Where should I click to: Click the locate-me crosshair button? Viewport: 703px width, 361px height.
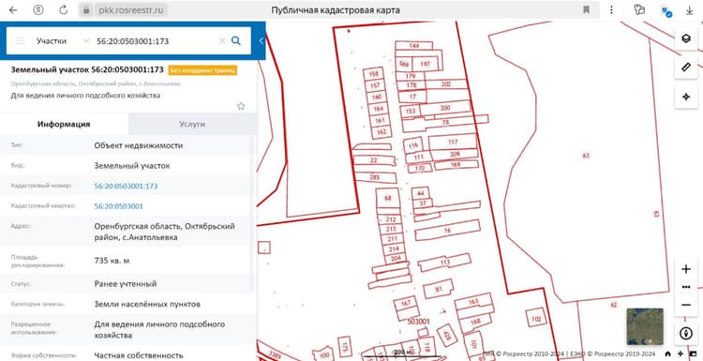[x=685, y=97]
